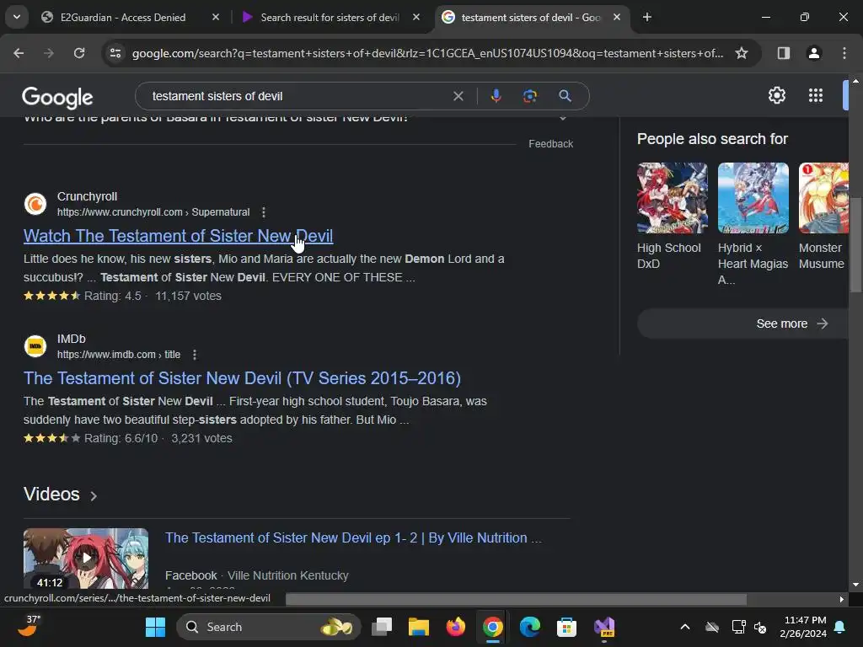Open more options for Crunchyroll result

tap(264, 212)
